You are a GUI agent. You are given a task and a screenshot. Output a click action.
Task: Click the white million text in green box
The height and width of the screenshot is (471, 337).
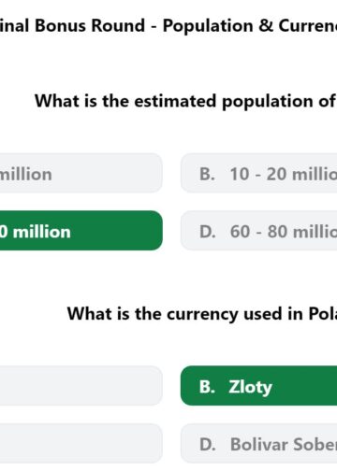(x=42, y=232)
